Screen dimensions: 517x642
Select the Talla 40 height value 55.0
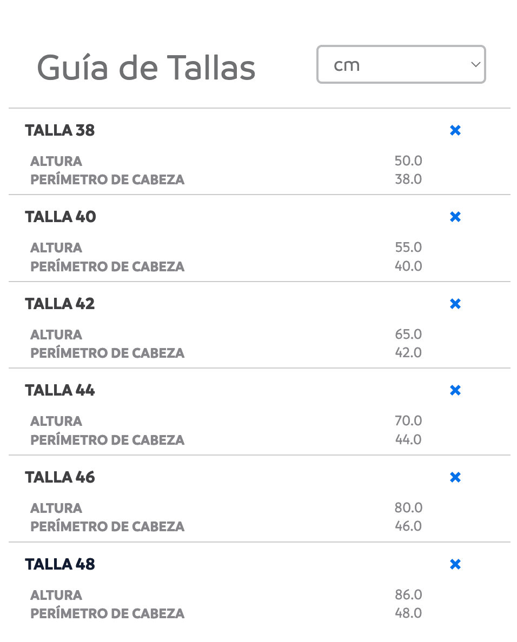point(408,248)
